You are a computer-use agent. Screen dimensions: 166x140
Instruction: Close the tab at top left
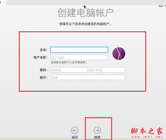[x=4, y=2]
